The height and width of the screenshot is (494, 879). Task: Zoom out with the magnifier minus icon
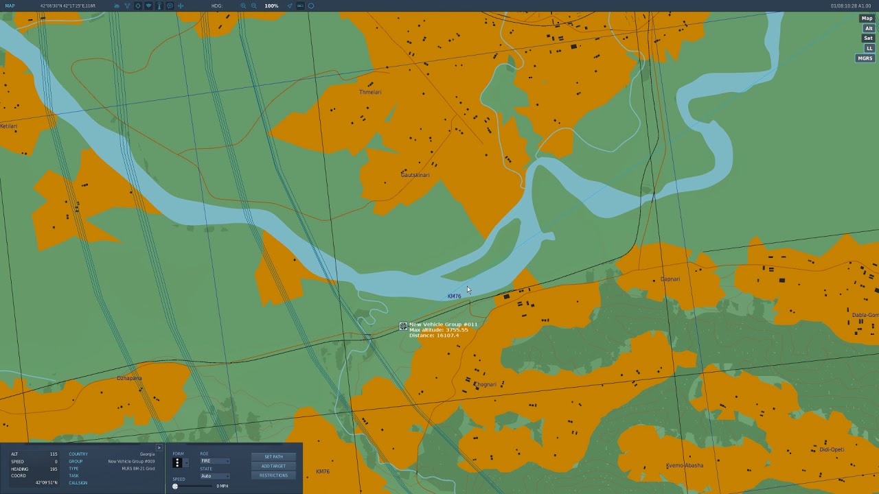click(x=254, y=5)
